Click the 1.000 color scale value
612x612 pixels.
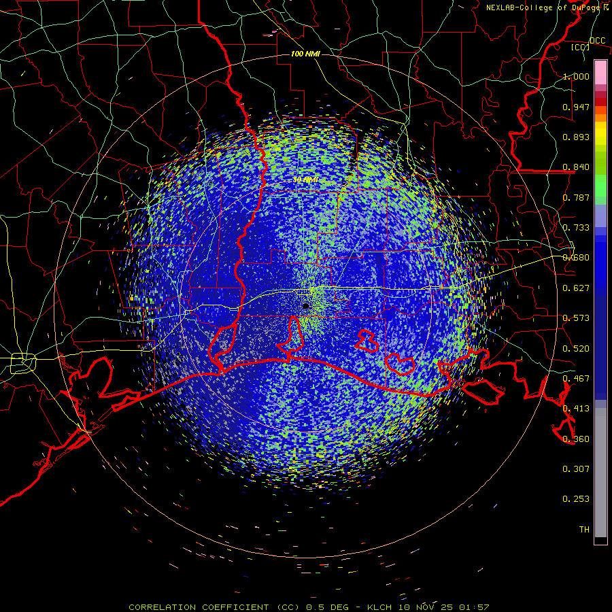pyautogui.click(x=576, y=76)
